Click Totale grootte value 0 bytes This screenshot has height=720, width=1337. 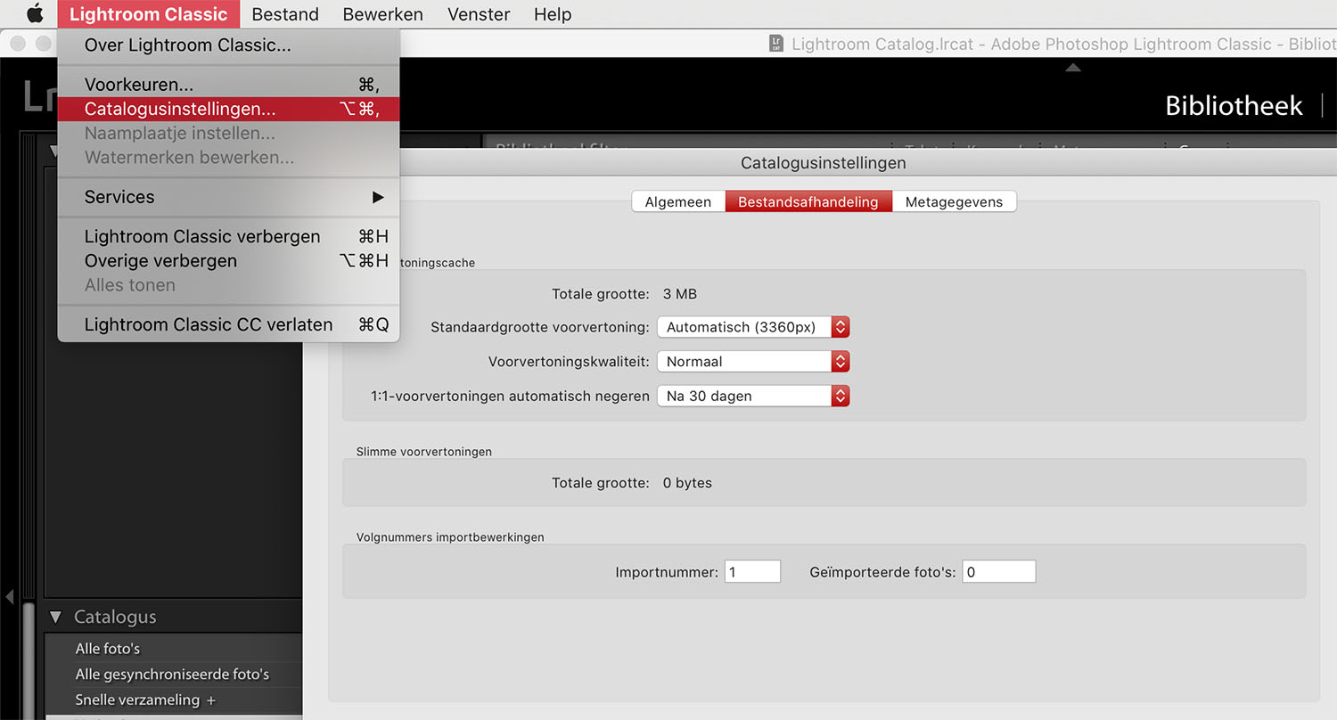(x=687, y=483)
